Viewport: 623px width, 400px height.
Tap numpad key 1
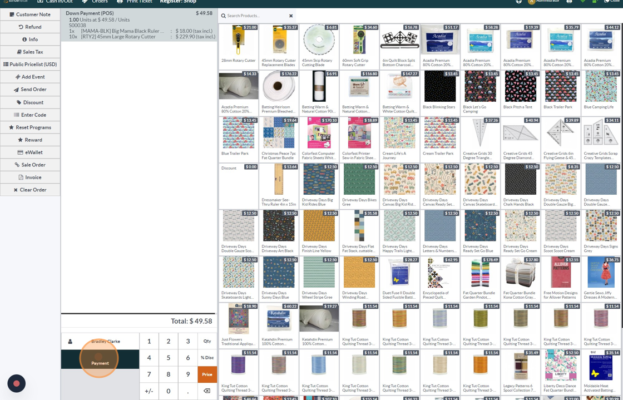(149, 341)
